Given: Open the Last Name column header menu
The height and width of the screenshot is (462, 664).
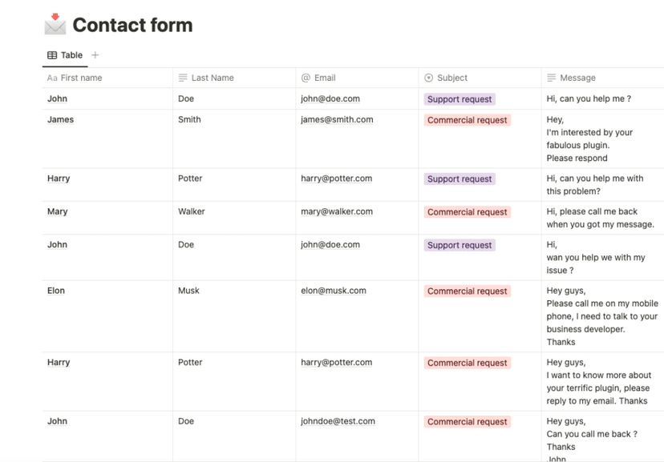Looking at the screenshot, I should click(x=213, y=78).
